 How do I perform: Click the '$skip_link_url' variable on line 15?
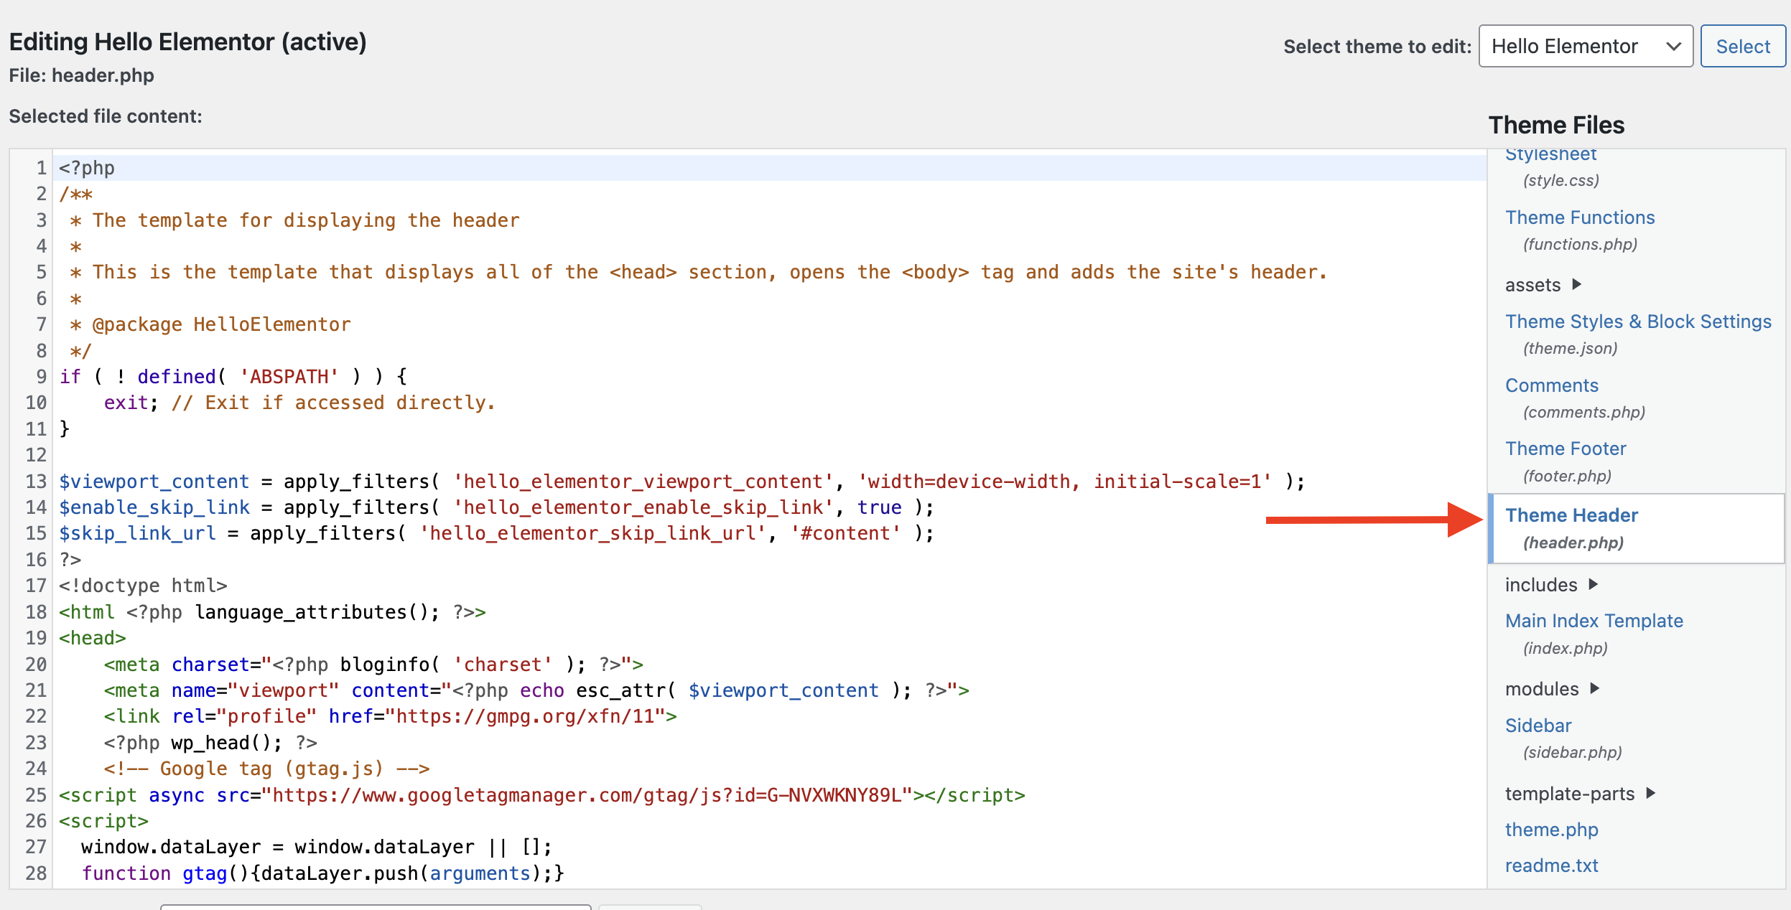pyautogui.click(x=137, y=533)
